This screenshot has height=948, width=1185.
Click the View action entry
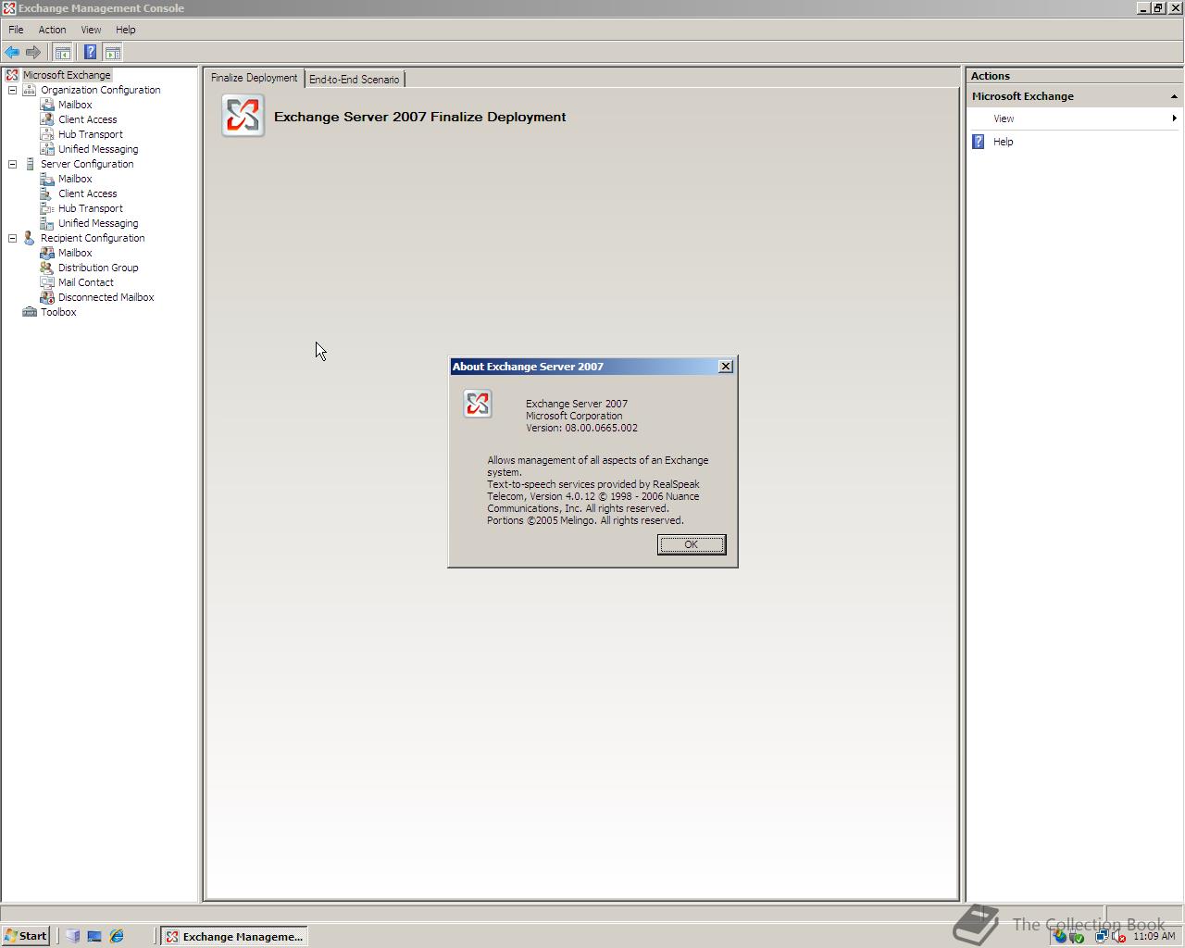point(1004,118)
